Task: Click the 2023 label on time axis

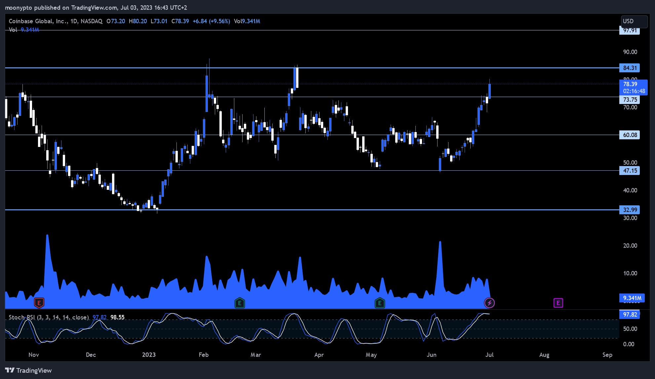Action: (149, 355)
